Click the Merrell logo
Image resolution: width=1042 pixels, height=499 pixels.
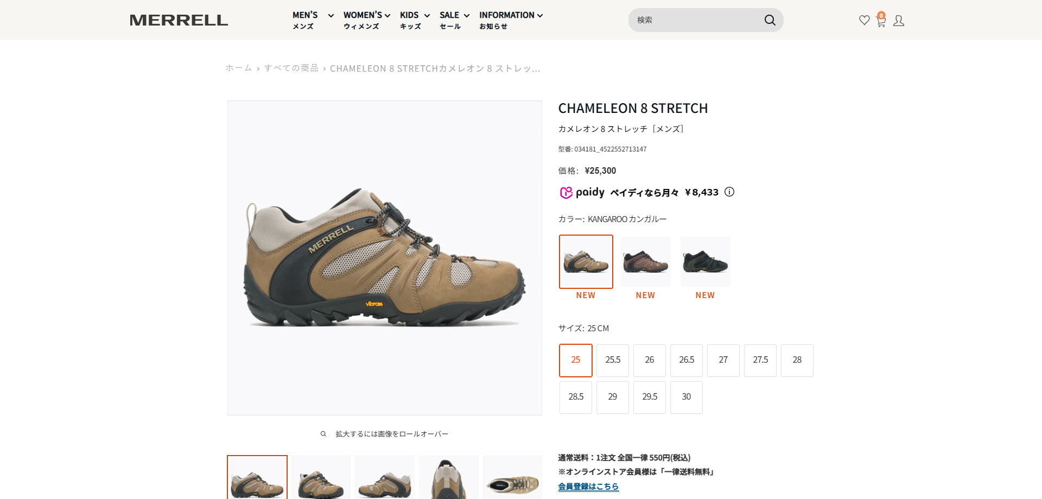click(179, 20)
